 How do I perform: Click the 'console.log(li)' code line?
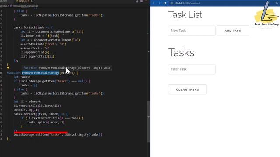pyautogui.click(x=26, y=110)
